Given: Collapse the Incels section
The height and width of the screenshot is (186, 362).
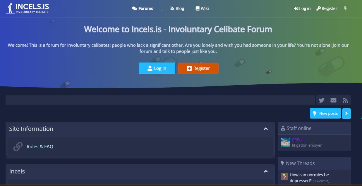Looking at the screenshot, I should 266,171.
